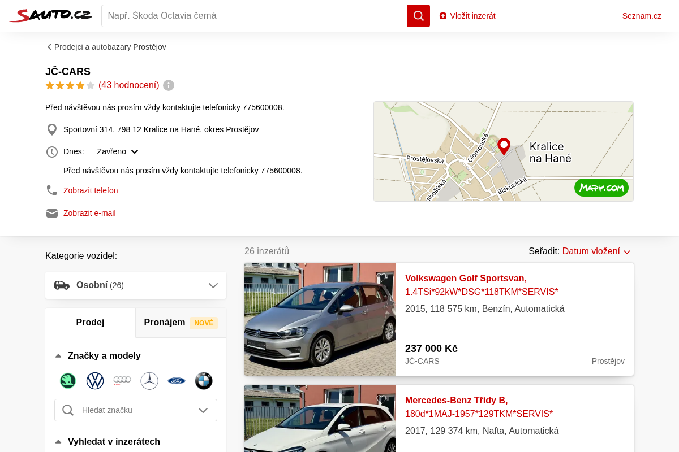Screen dimensions: 679x452
Task: Go back to Prodejci a autobazary Prostějov
Action: pos(106,47)
